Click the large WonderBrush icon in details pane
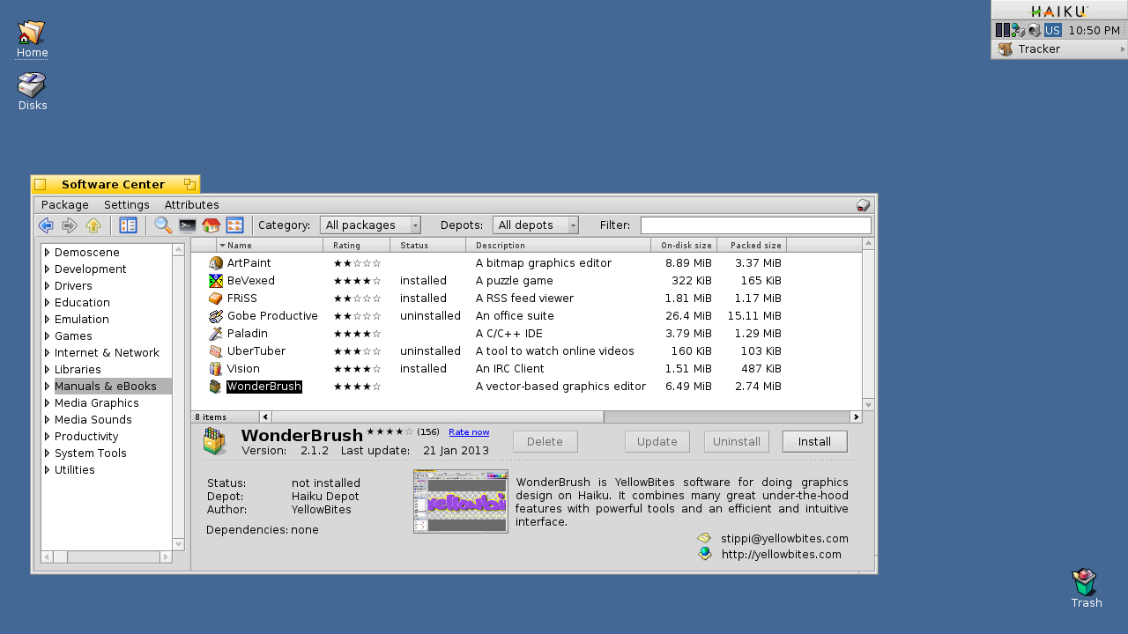This screenshot has height=634, width=1128. click(x=215, y=441)
